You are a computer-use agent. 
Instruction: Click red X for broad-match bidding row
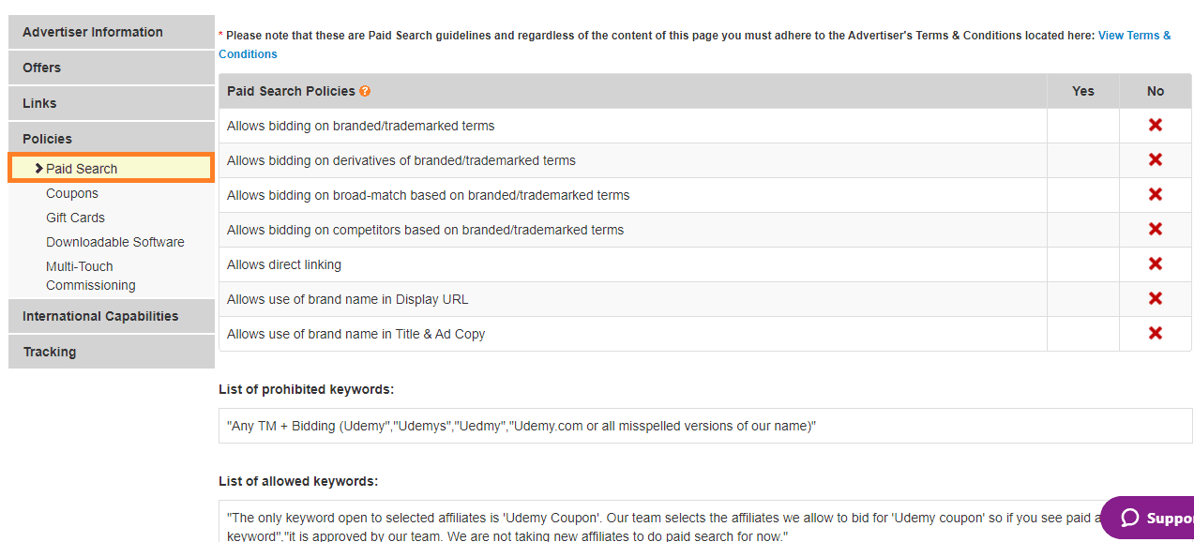1156,194
